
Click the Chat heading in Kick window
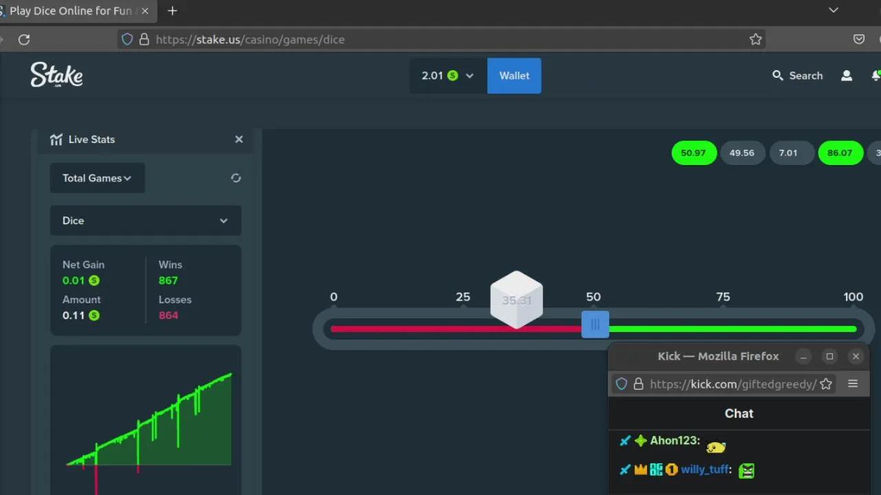pyautogui.click(x=739, y=413)
